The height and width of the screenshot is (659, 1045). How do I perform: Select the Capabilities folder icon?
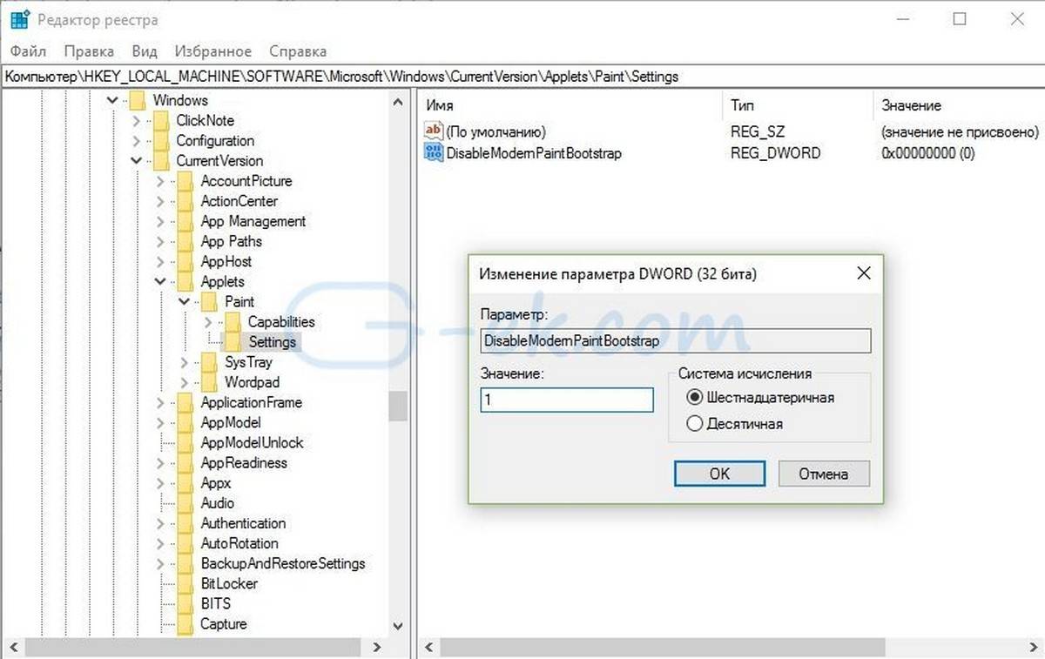233,321
